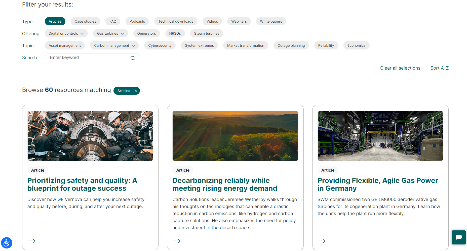Click 'Sort A-Z'
The width and height of the screenshot is (467, 251).
[439, 68]
